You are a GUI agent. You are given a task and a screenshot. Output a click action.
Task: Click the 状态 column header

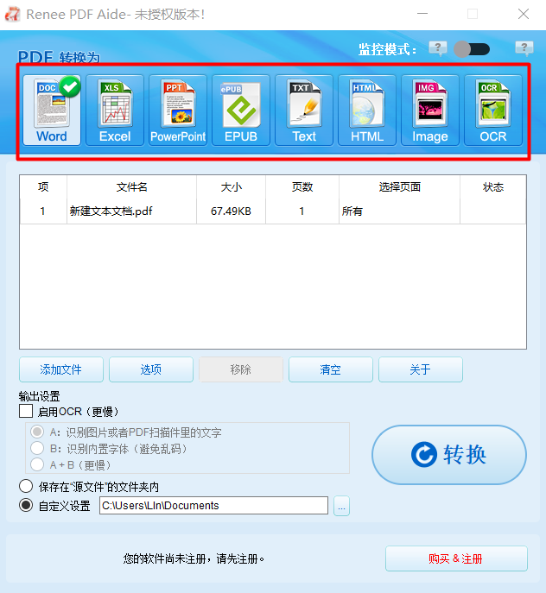point(493,187)
